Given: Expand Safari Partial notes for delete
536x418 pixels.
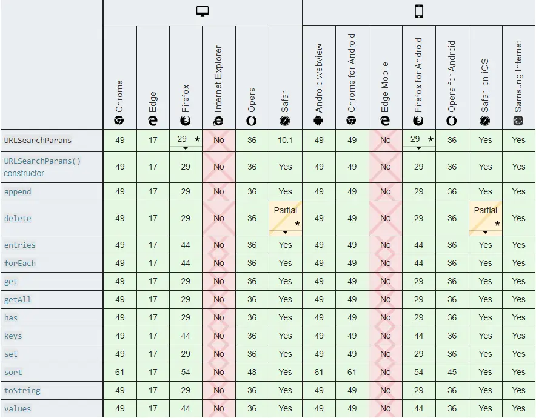Looking at the screenshot, I should pos(285,233).
